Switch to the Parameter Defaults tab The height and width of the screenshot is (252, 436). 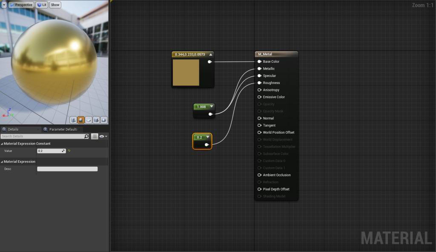tap(63, 129)
